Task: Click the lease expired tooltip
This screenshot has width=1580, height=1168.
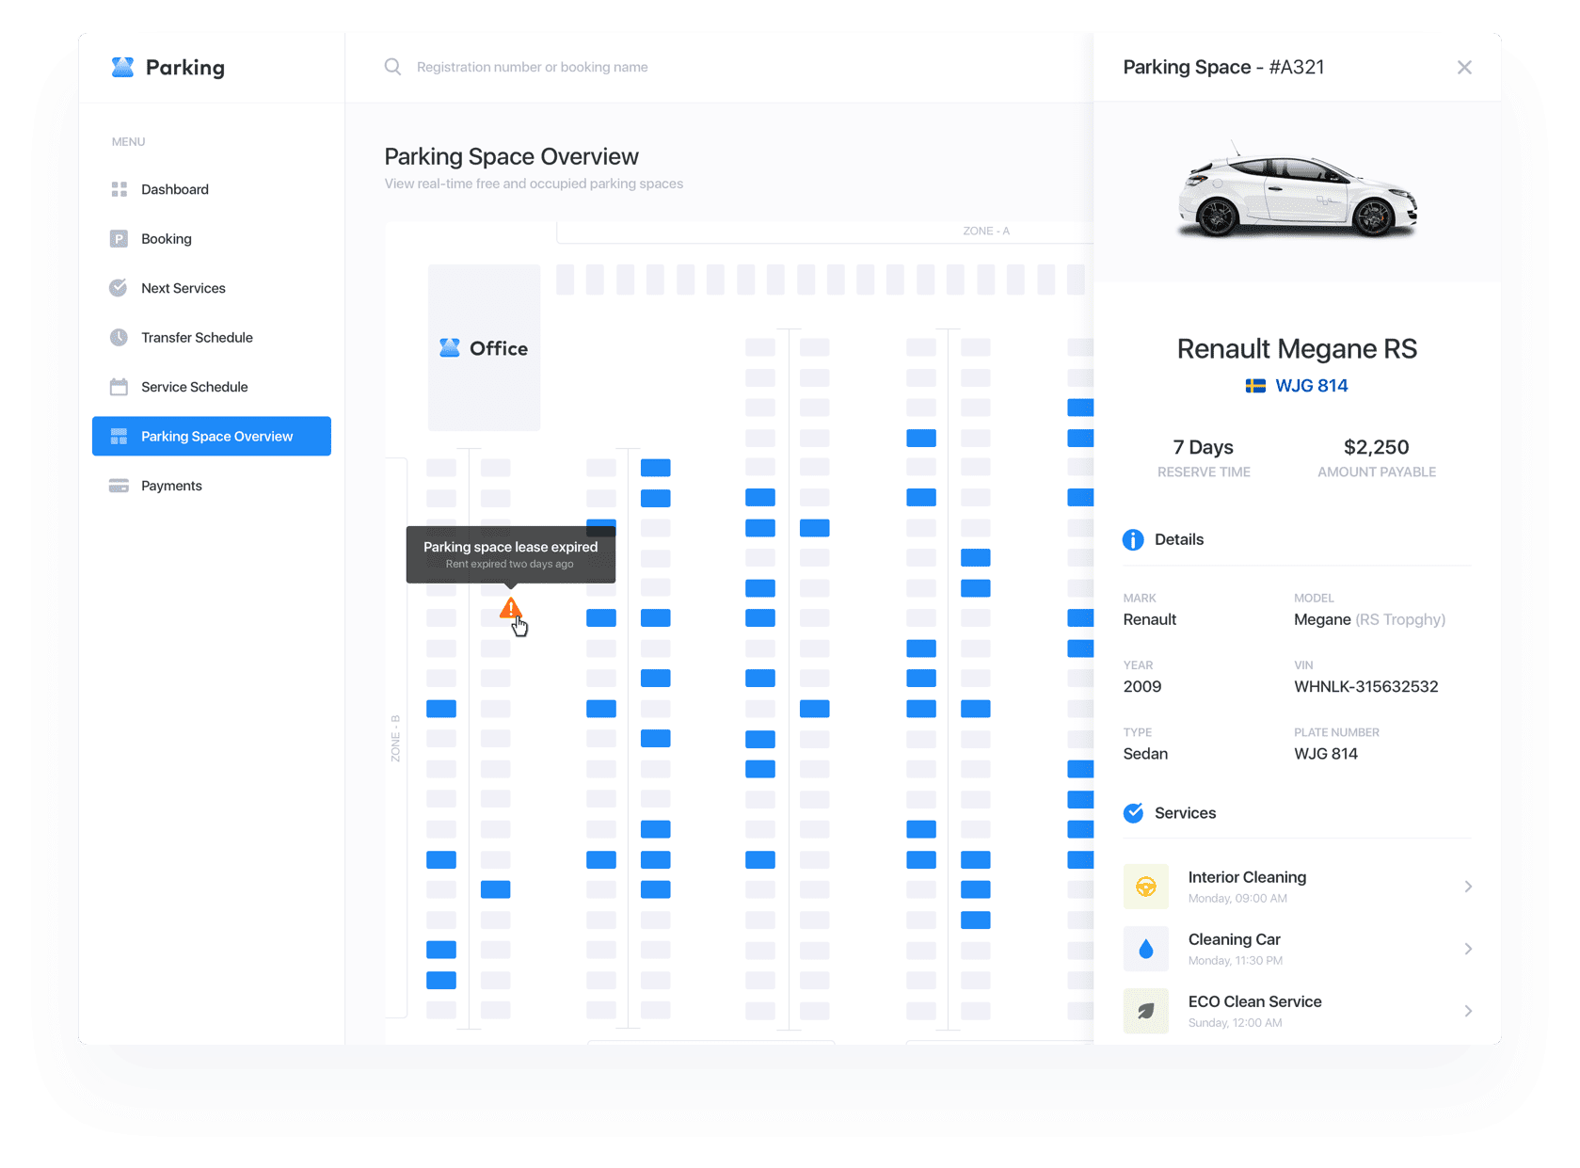Action: pyautogui.click(x=511, y=554)
